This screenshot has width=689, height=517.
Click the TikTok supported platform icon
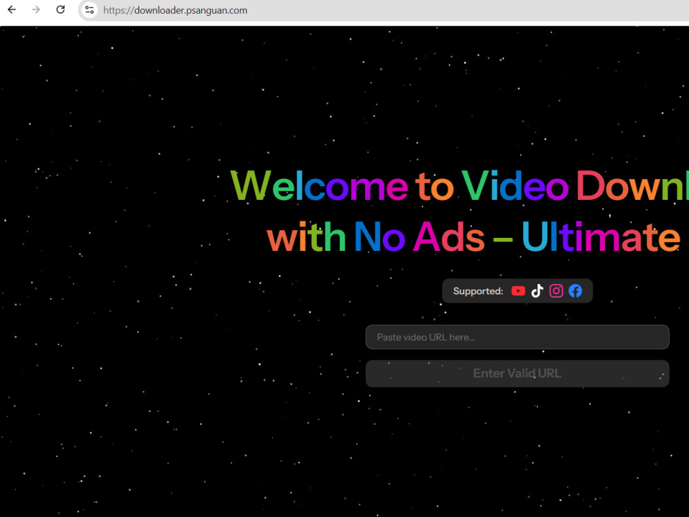pos(537,291)
